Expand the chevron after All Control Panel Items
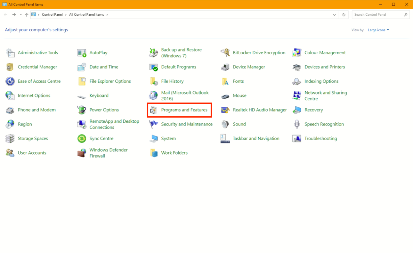Image resolution: width=413 pixels, height=253 pixels. pos(107,15)
